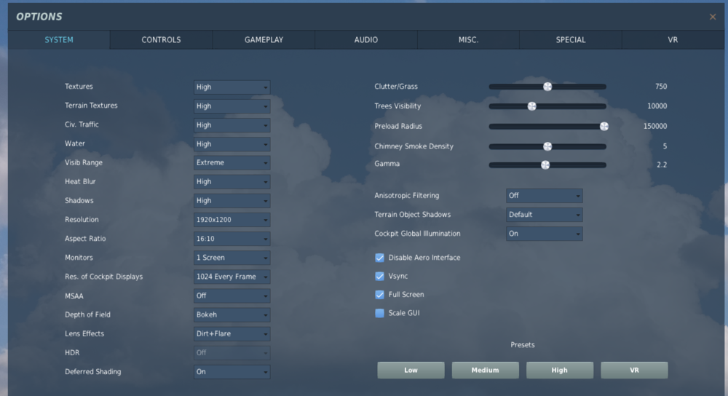Go to the VR tab

[673, 40]
